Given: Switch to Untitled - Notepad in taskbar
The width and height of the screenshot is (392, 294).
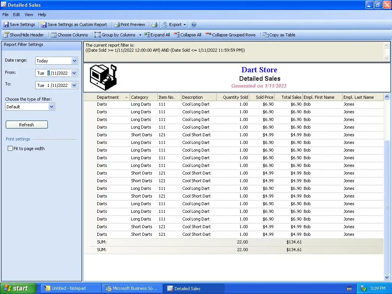Looking at the screenshot, I should 71,288.
